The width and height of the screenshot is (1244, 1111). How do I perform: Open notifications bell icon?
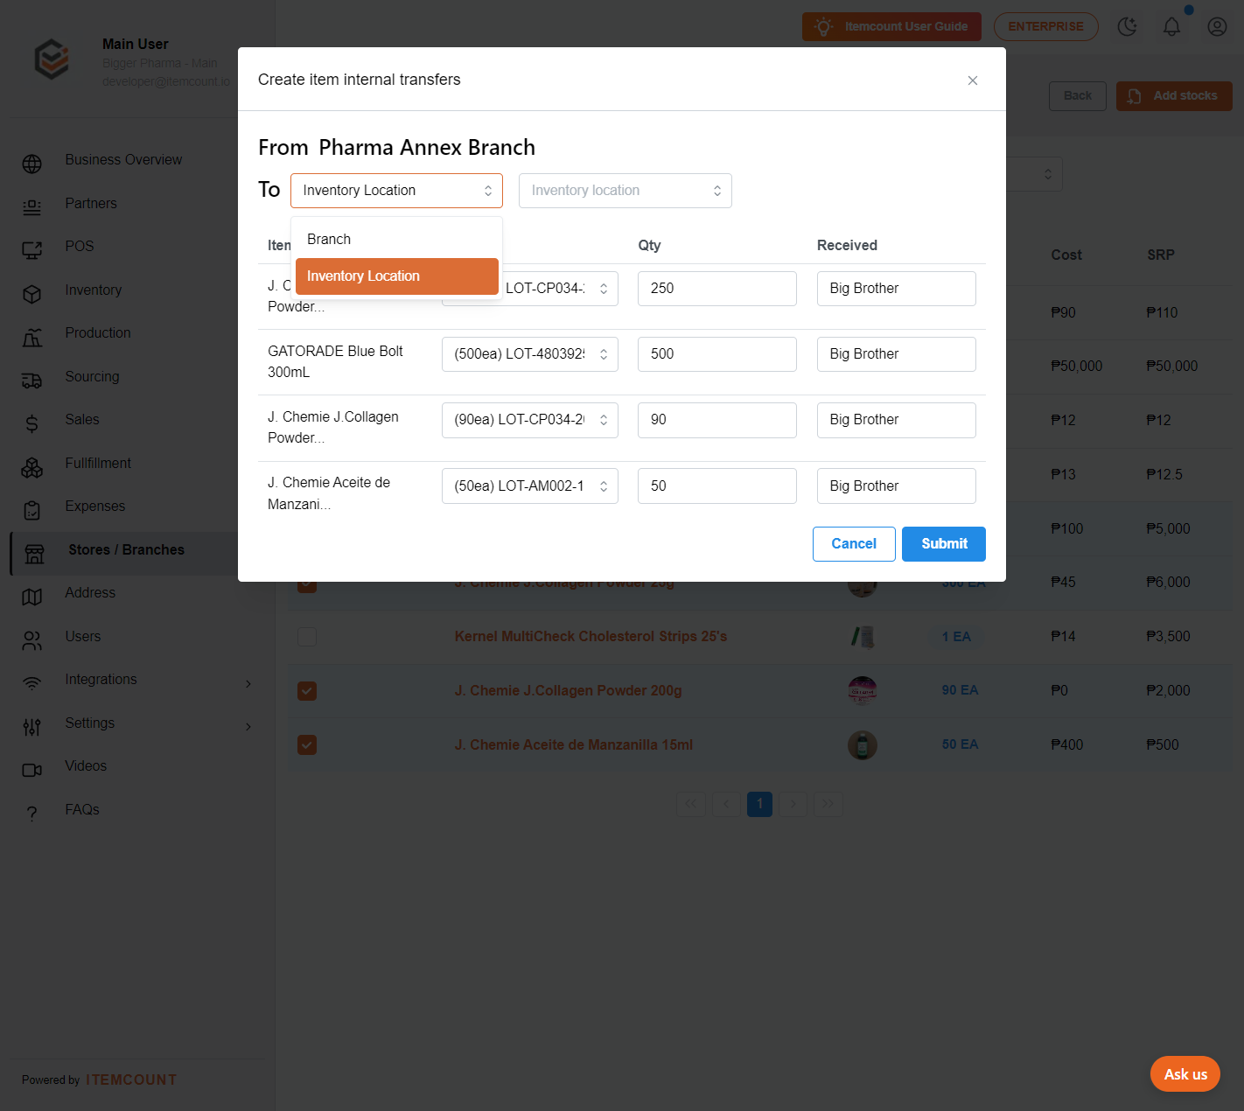(1172, 26)
